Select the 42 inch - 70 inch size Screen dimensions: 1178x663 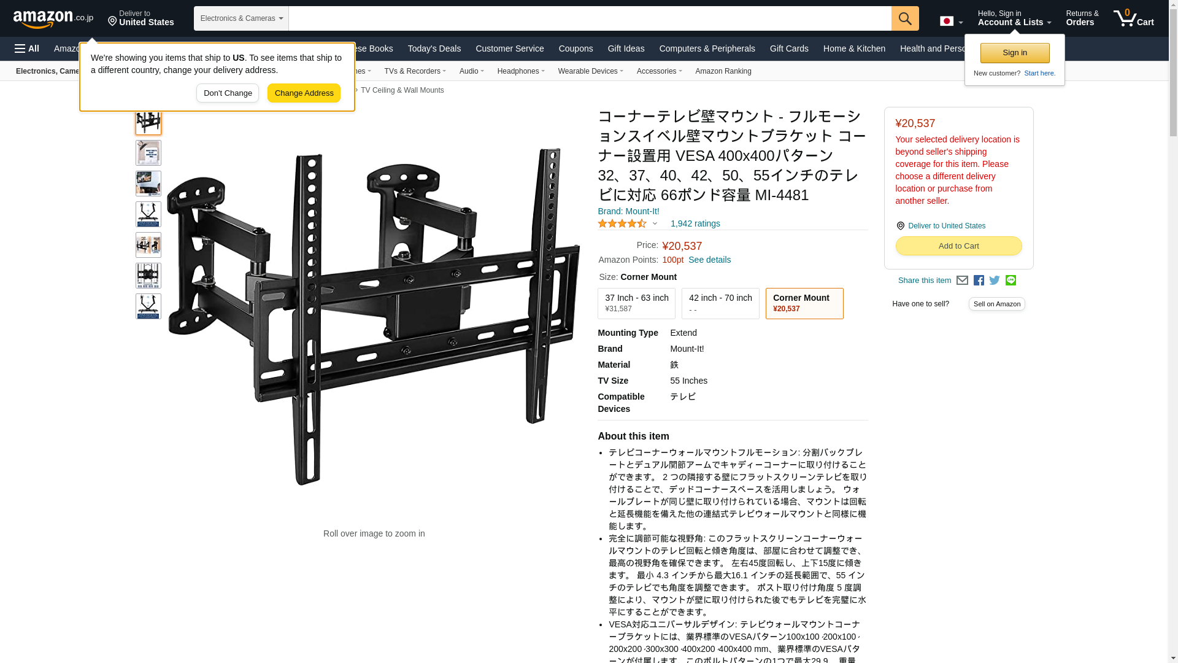click(x=720, y=303)
